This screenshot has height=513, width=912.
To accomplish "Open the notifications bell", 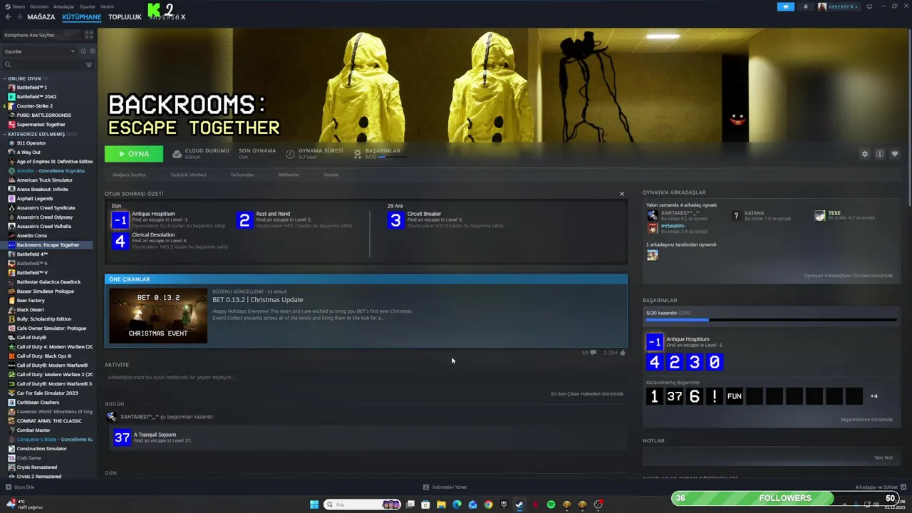I will pos(806,6).
